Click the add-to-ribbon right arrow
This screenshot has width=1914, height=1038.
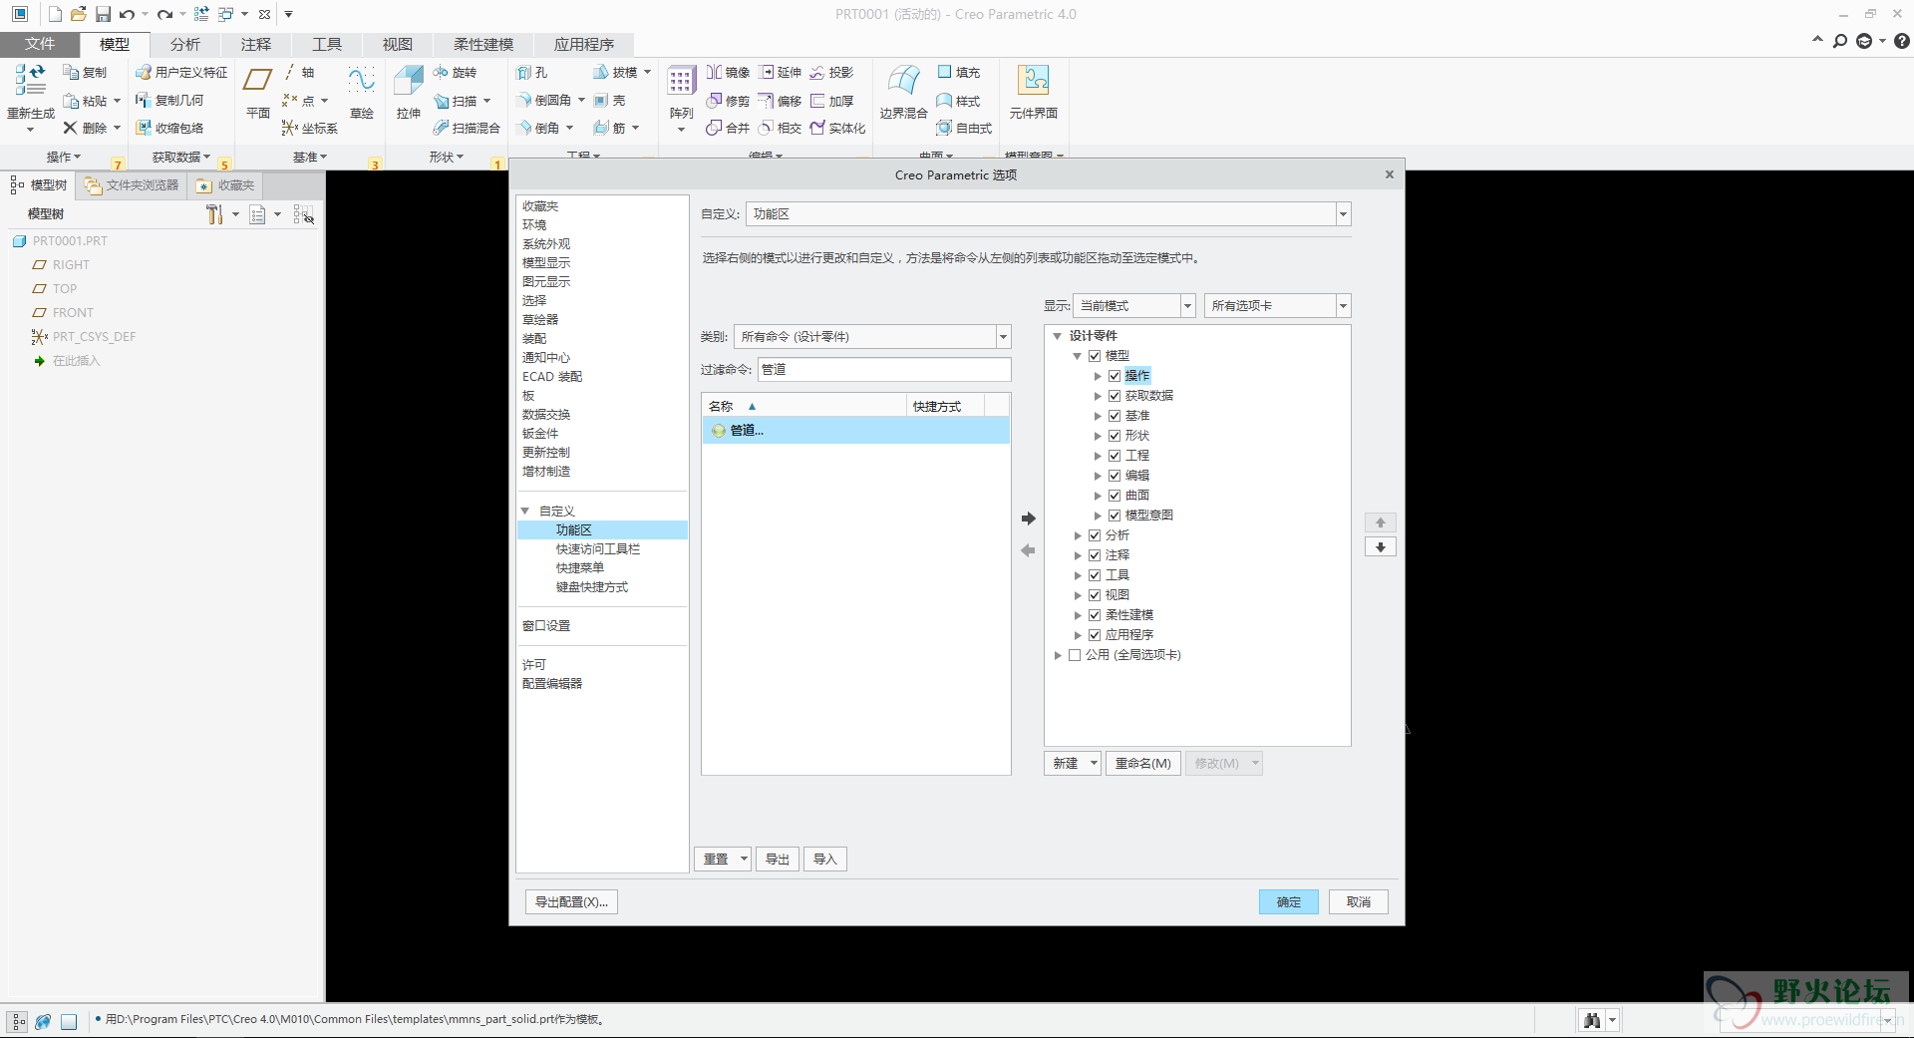pyautogui.click(x=1028, y=519)
